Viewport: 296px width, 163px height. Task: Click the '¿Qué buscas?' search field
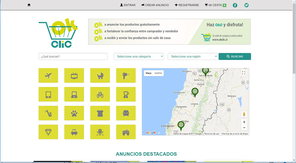click(x=73, y=57)
